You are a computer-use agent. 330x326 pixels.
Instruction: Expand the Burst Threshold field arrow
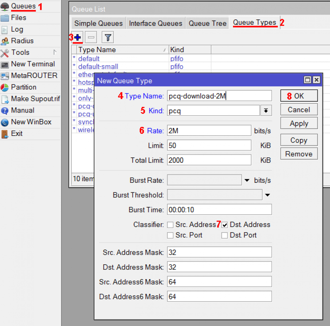click(267, 195)
